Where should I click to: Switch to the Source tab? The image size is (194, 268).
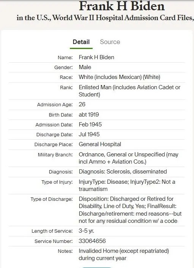pos(110,42)
